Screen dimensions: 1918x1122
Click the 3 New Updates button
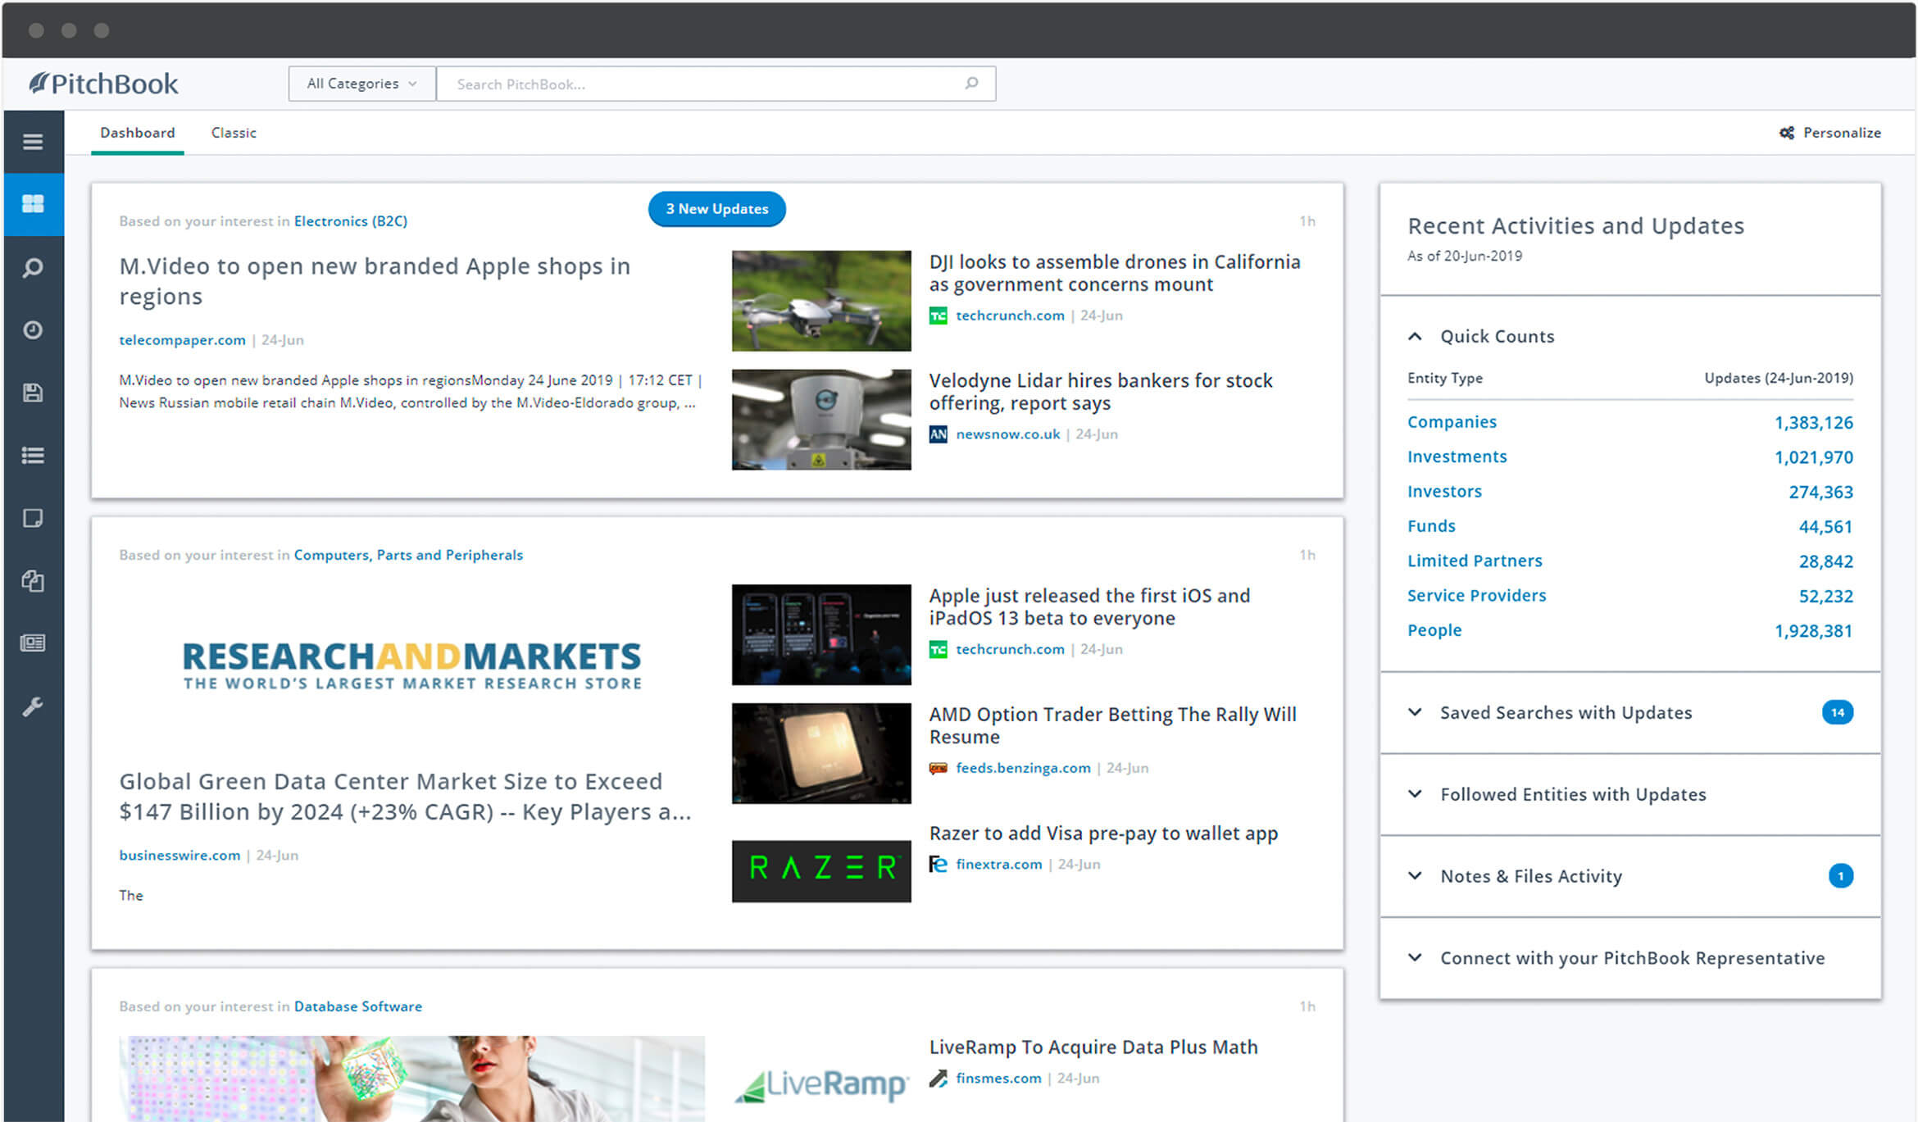coord(717,209)
